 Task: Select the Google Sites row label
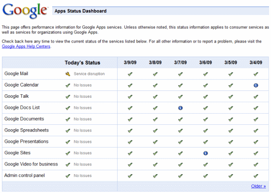point(17,153)
